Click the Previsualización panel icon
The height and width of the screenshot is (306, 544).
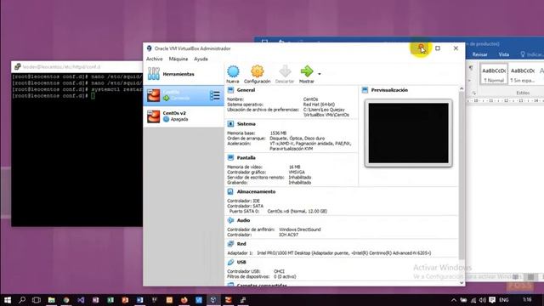pos(365,90)
